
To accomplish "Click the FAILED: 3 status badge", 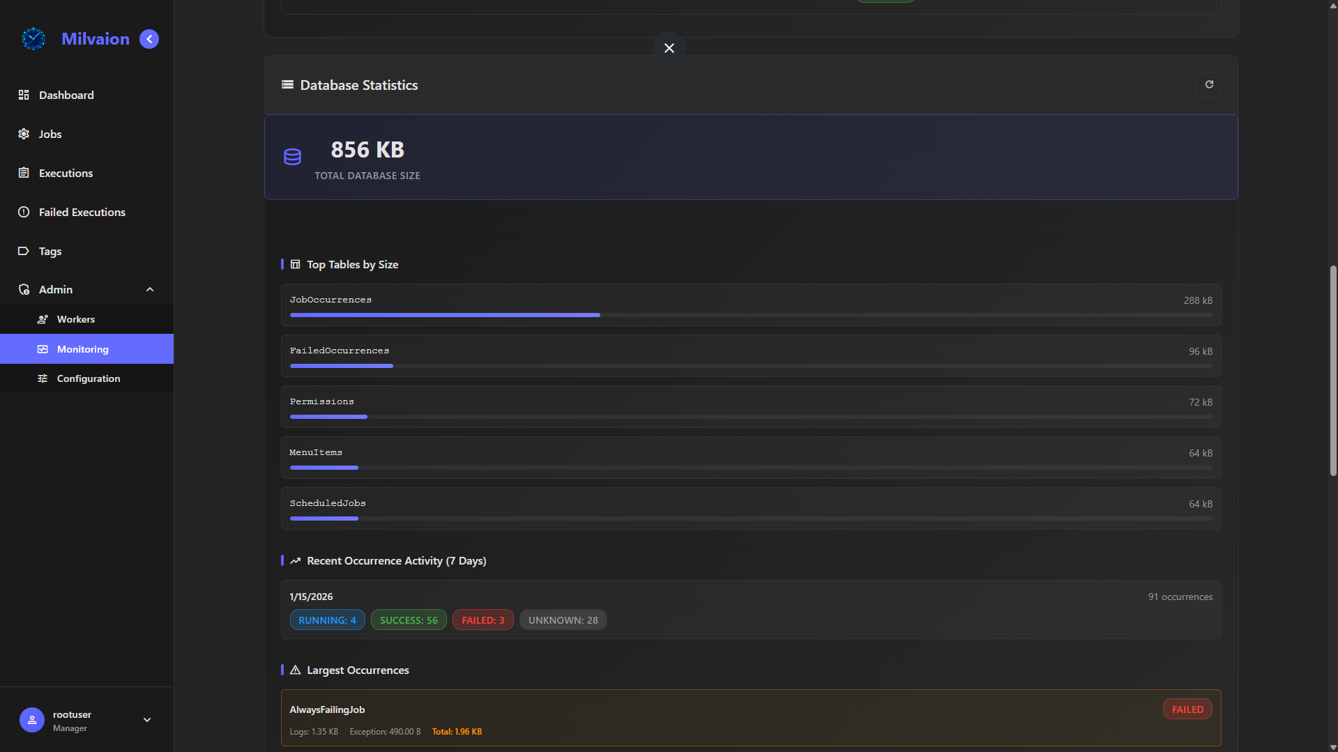I will (482, 620).
